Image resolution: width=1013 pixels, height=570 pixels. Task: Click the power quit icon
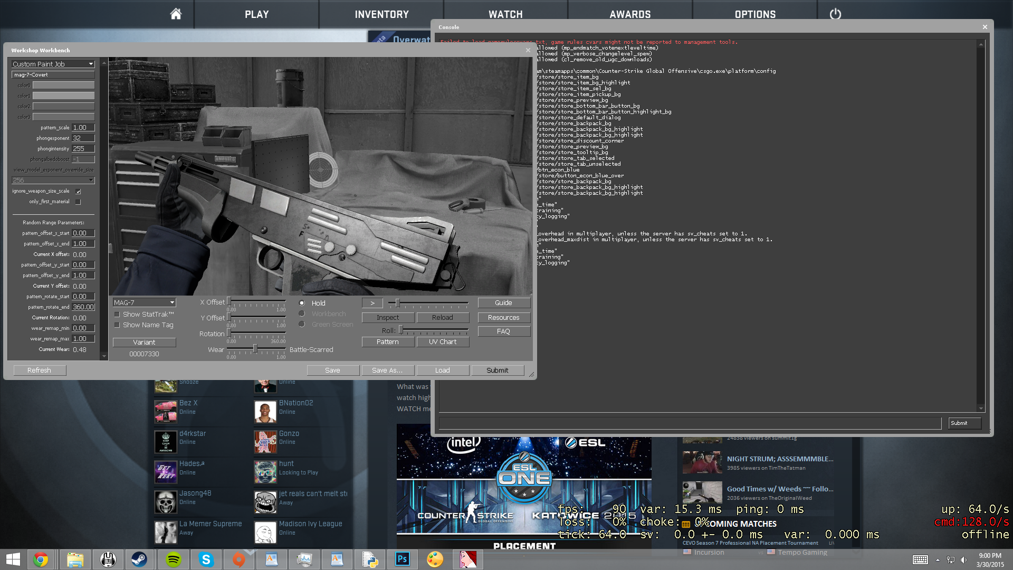[x=835, y=14]
